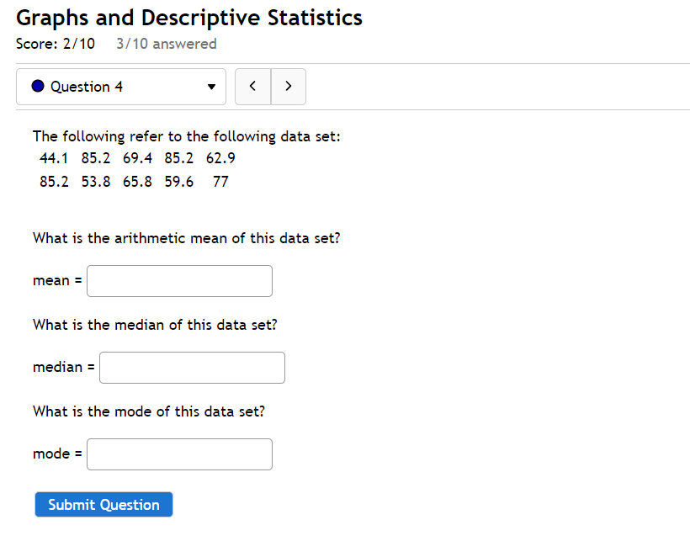Image resolution: width=690 pixels, height=557 pixels.
Task: Click the Submit Question button
Action: 103,504
